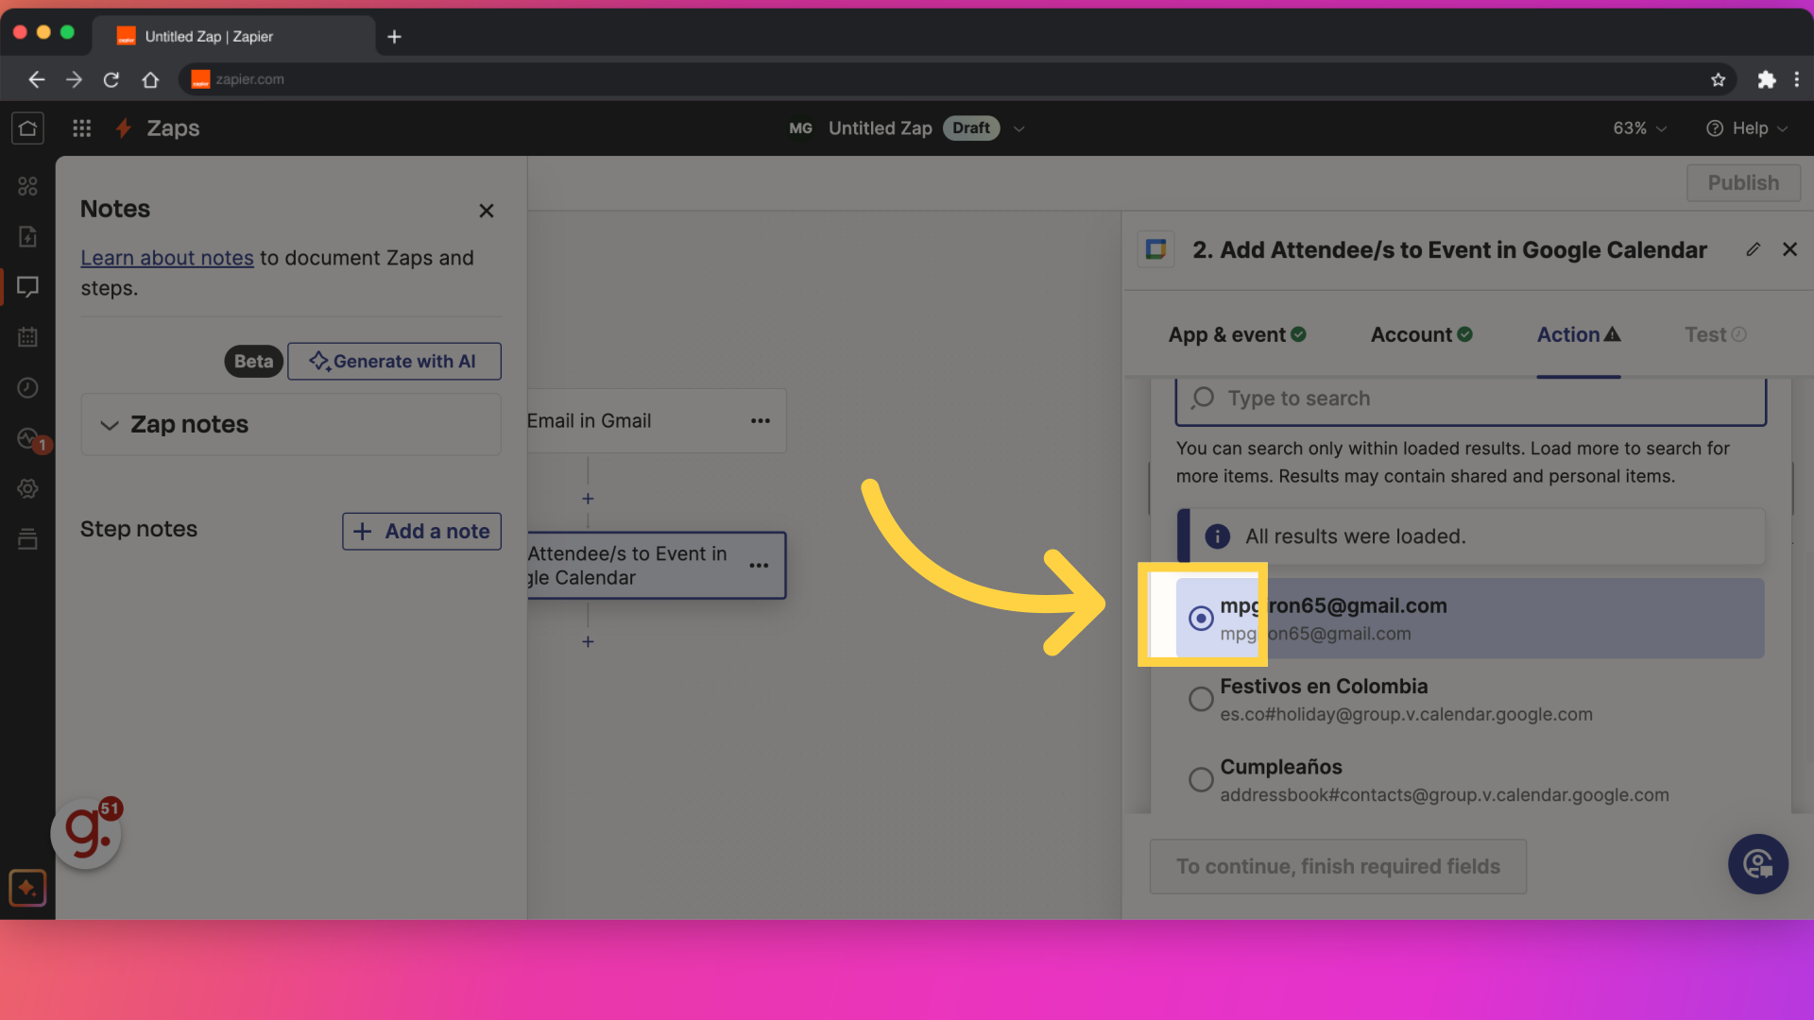Reload the zapier.com page
This screenshot has width=1814, height=1020.
(111, 79)
